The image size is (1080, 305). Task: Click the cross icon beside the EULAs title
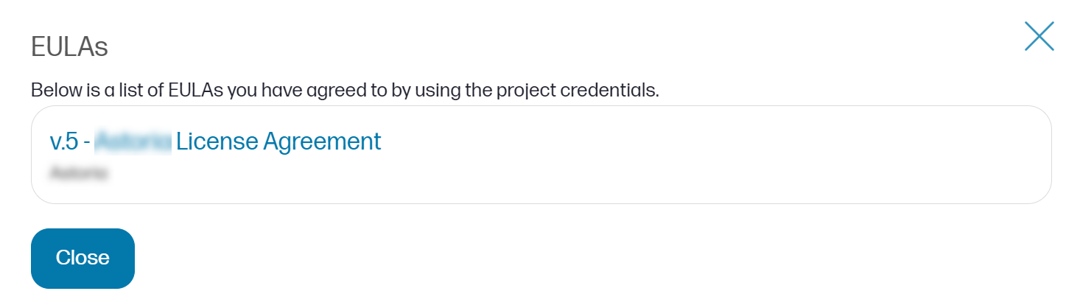(x=1039, y=36)
